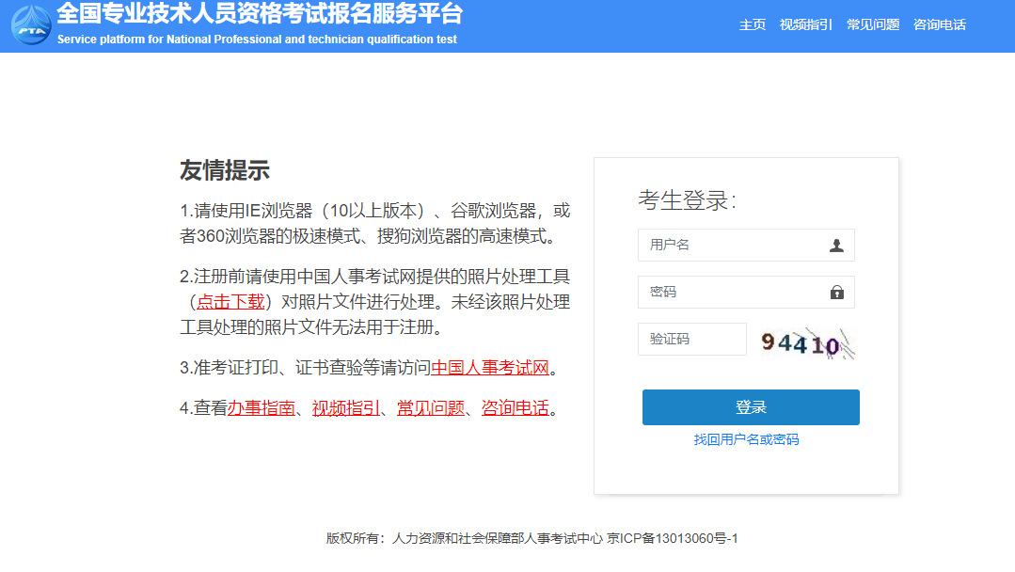
Task: Click the 验证码 input field
Action: [691, 339]
